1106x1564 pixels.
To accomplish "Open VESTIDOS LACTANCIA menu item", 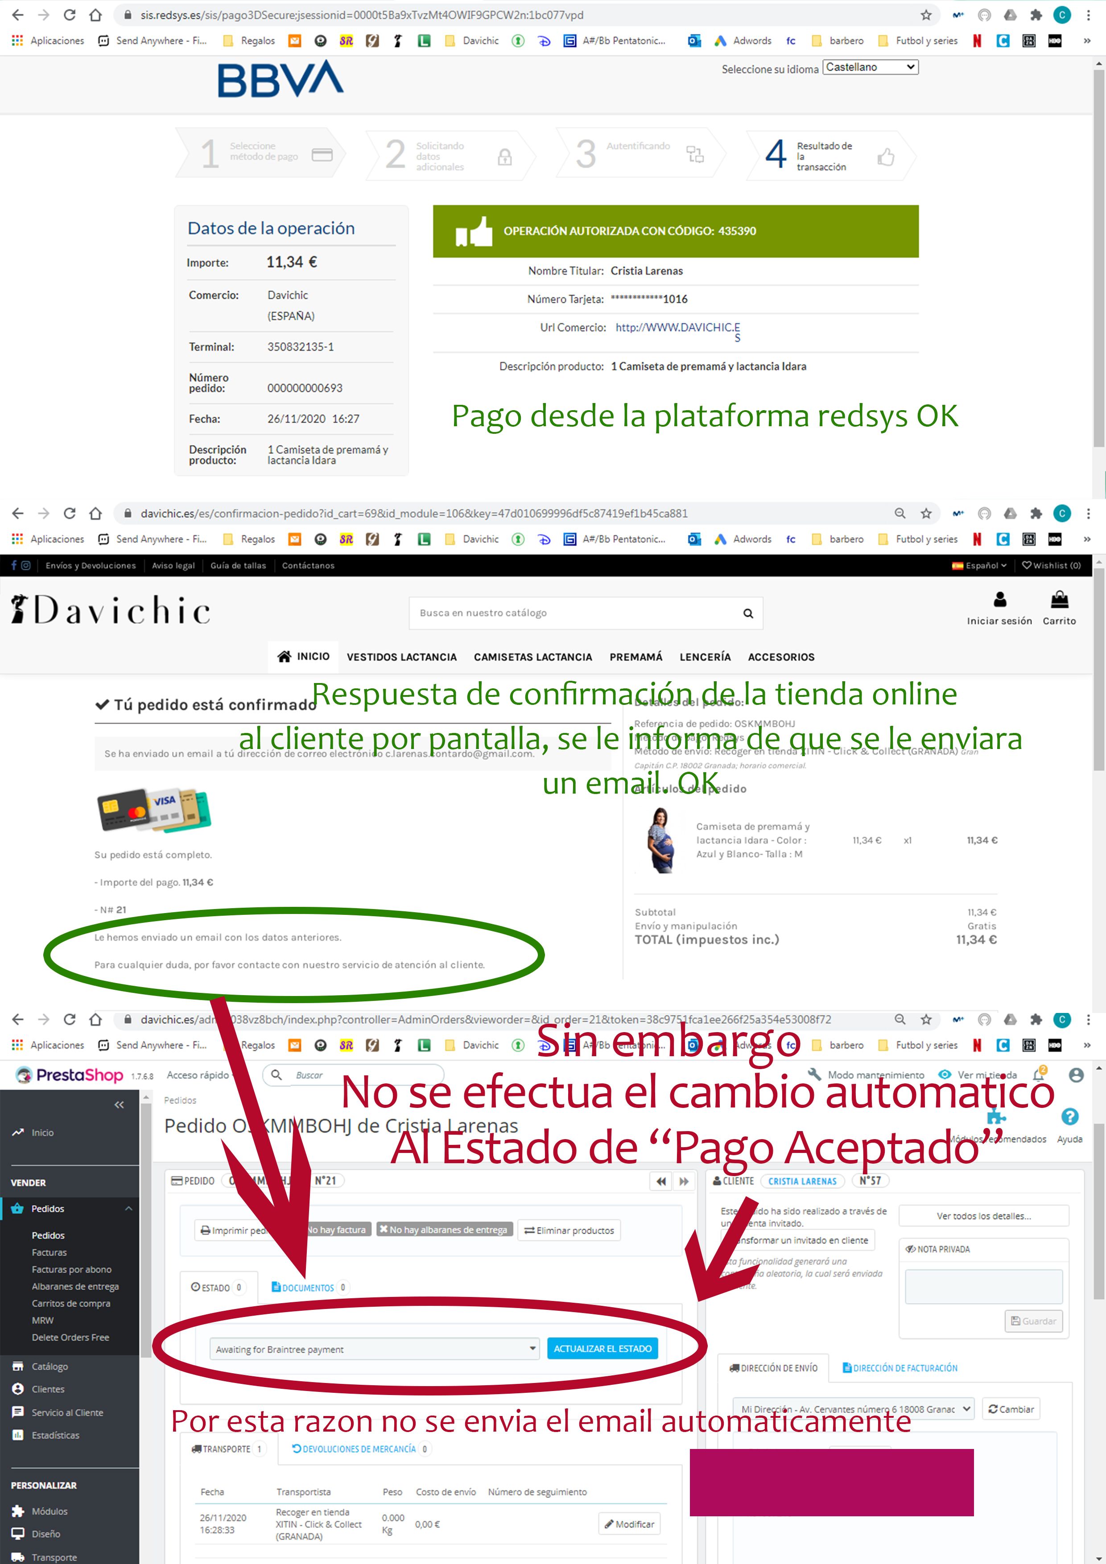I will tap(401, 657).
